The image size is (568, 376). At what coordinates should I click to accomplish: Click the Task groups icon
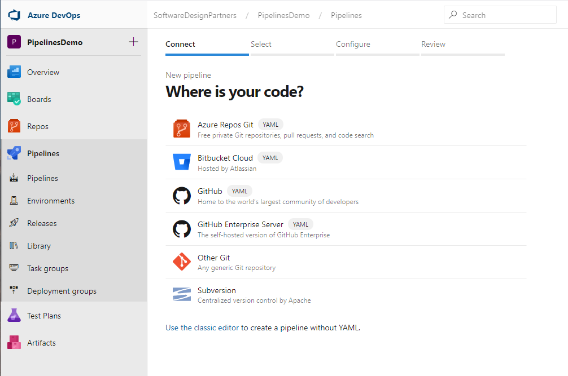coord(13,268)
